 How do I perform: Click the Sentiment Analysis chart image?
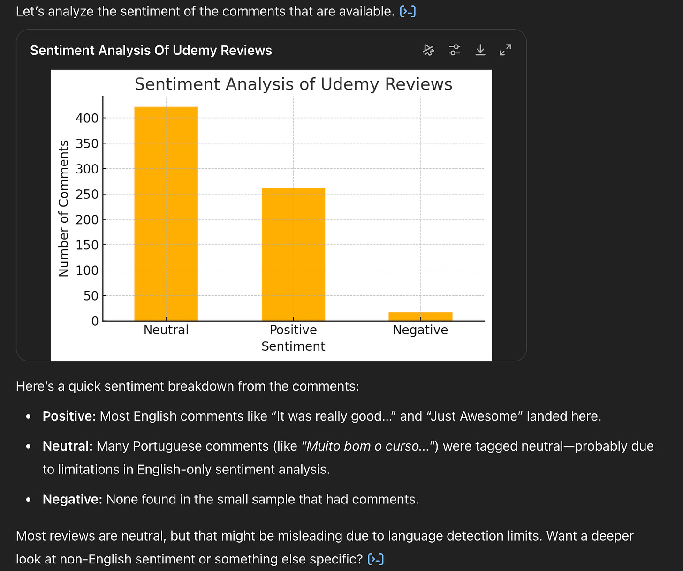click(271, 215)
